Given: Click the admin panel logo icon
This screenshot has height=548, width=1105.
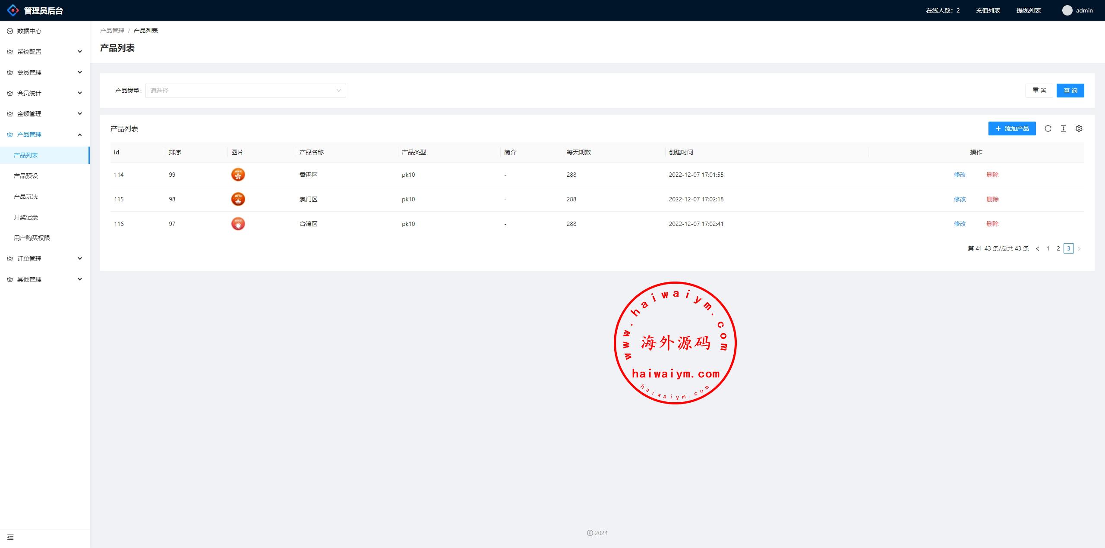Looking at the screenshot, I should click(x=13, y=10).
